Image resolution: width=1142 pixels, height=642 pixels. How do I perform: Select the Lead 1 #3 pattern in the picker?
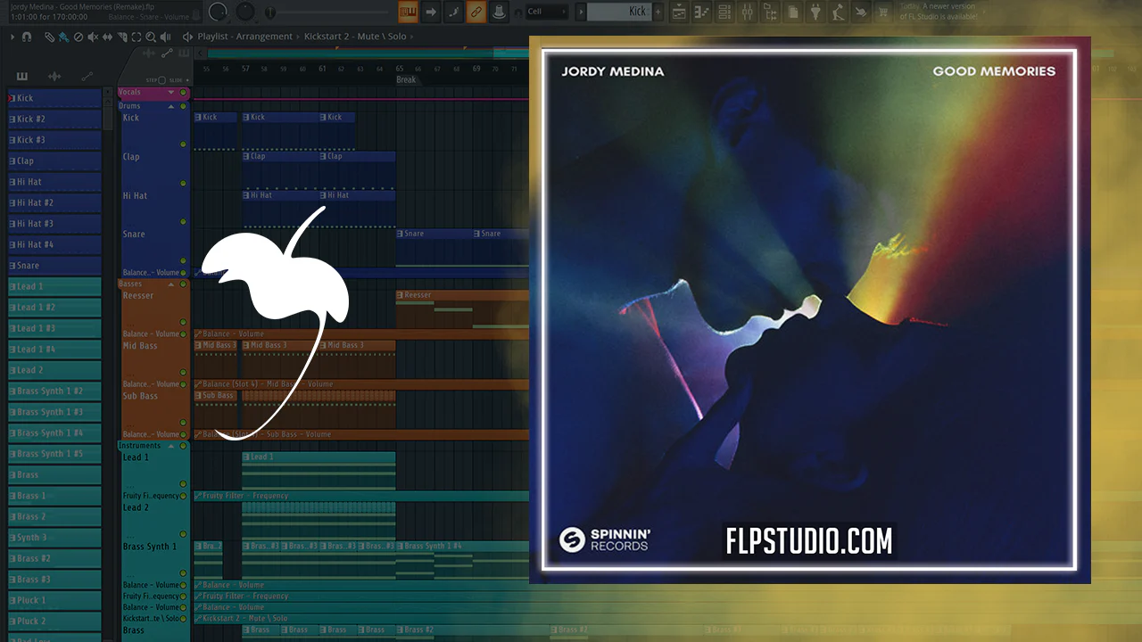click(54, 329)
